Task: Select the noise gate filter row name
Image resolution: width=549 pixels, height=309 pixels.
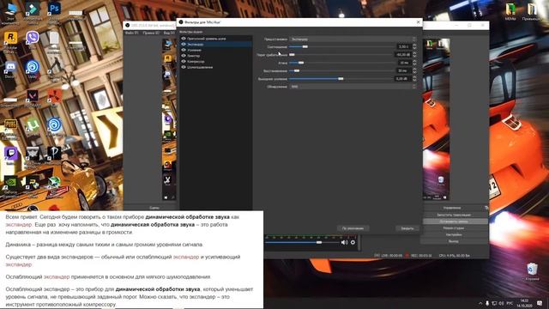Action: click(x=206, y=39)
